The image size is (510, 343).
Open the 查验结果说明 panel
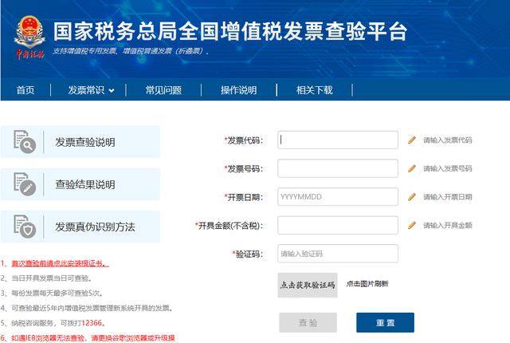[80, 184]
